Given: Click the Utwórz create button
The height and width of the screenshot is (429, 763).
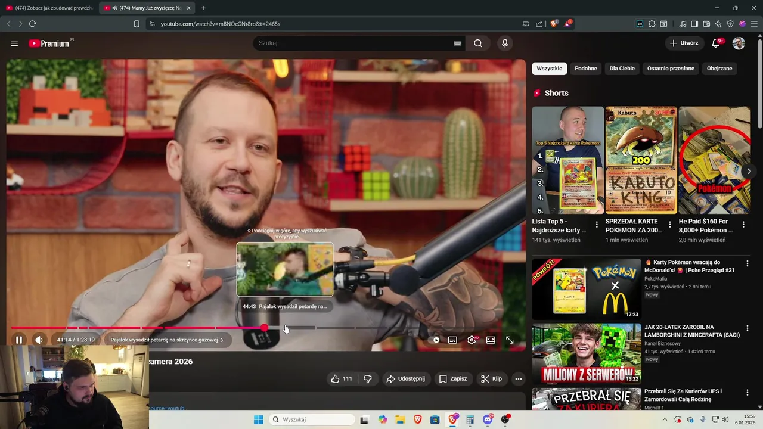Looking at the screenshot, I should pos(684,43).
